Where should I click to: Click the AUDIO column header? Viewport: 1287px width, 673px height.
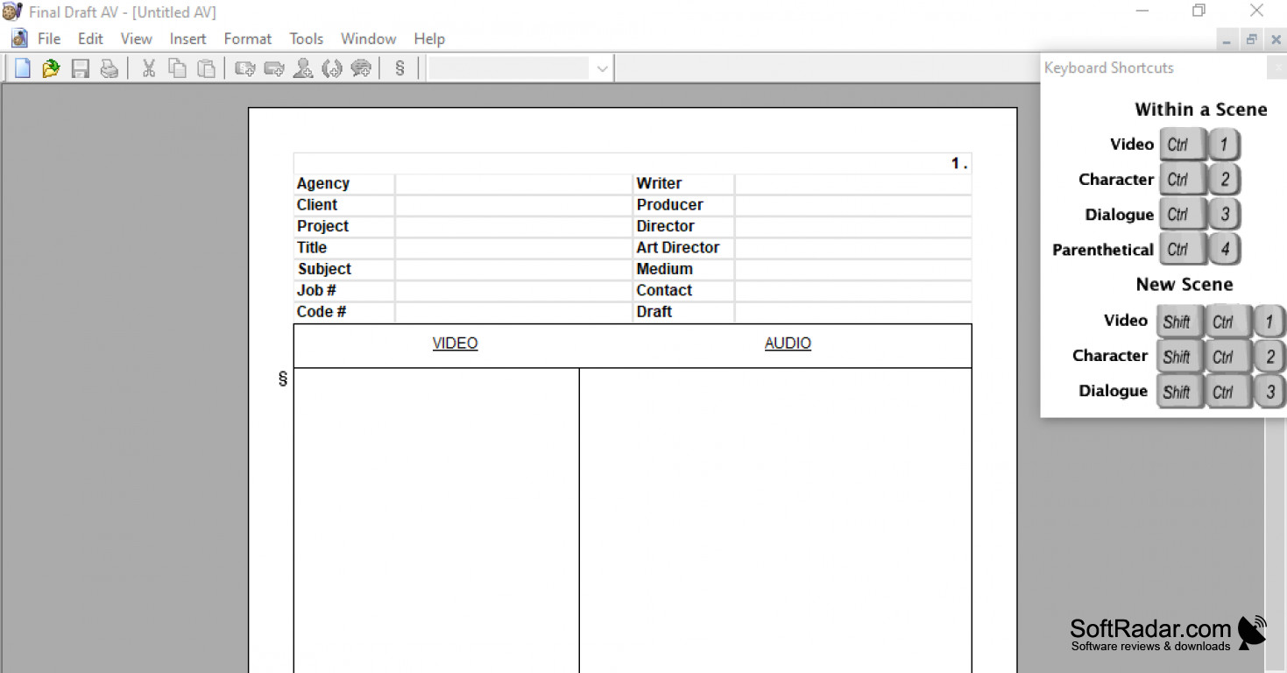[788, 344]
